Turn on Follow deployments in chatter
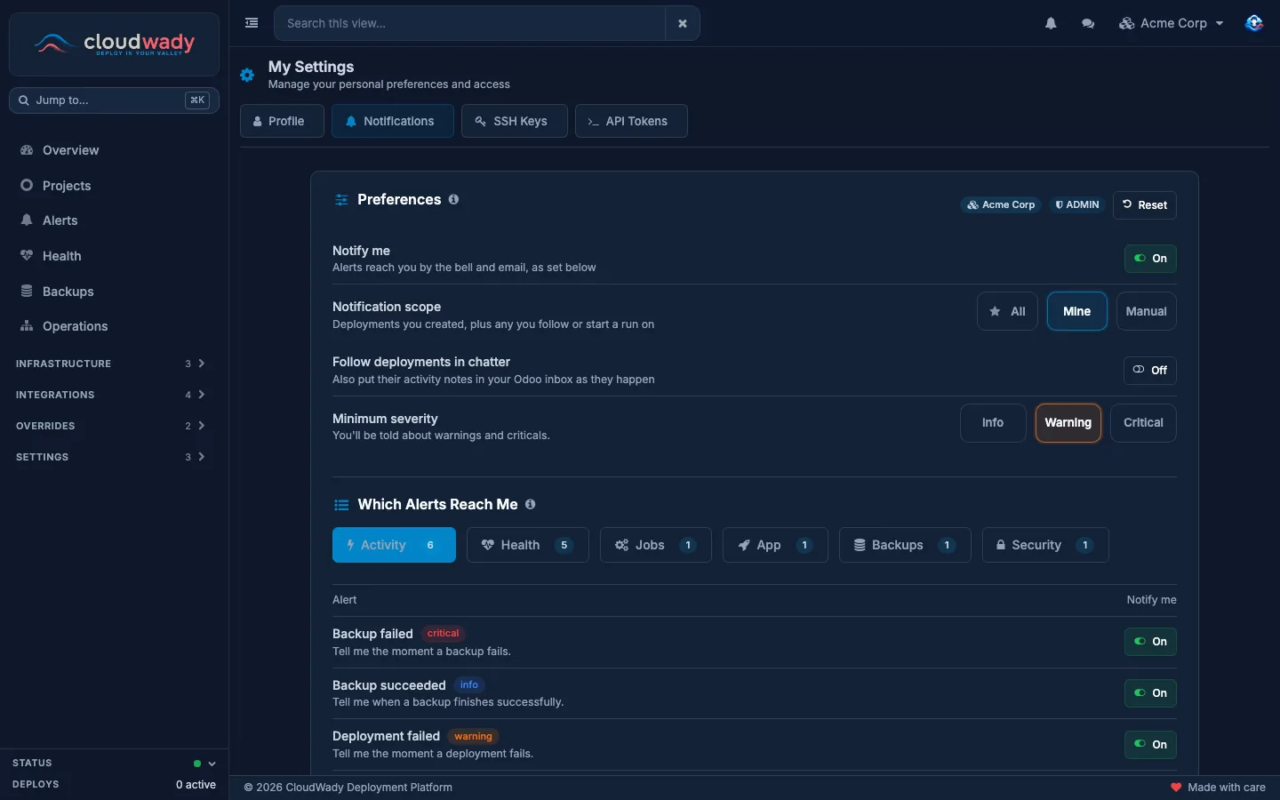Screen dimensions: 1280x800 pos(1150,371)
